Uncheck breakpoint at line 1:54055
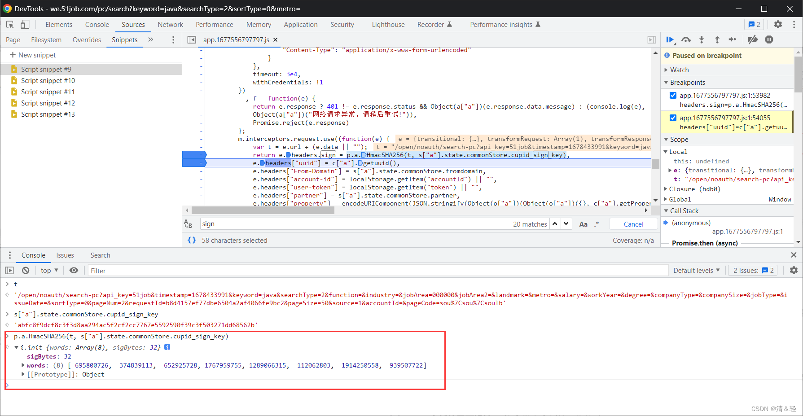The image size is (803, 416). pos(673,118)
